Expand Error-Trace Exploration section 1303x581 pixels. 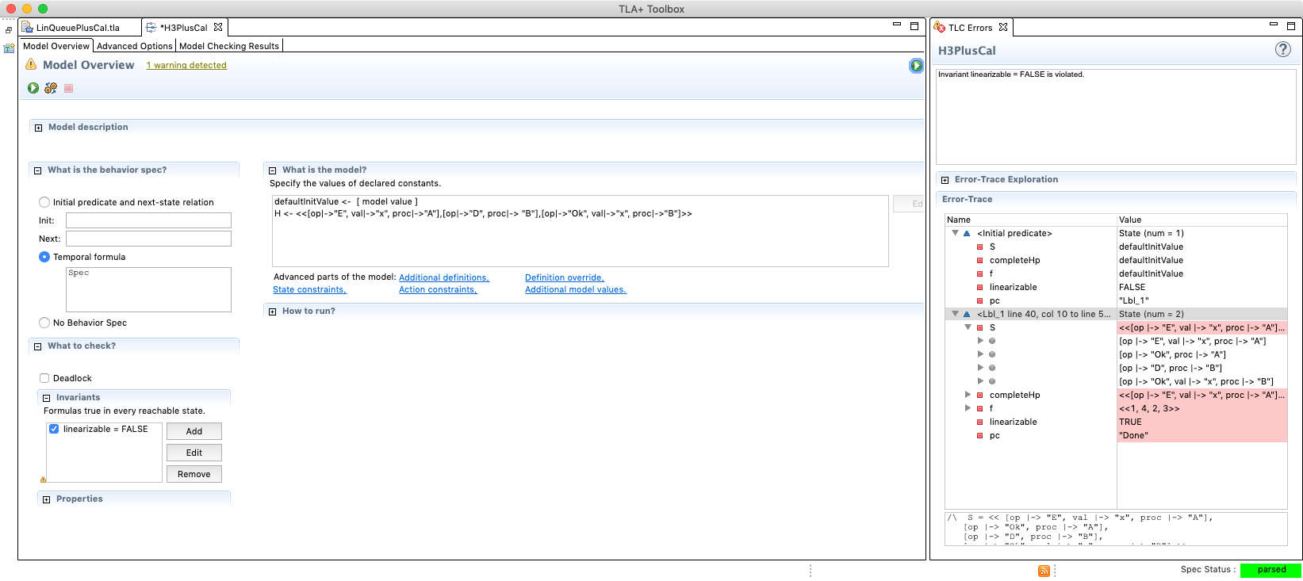coord(945,180)
